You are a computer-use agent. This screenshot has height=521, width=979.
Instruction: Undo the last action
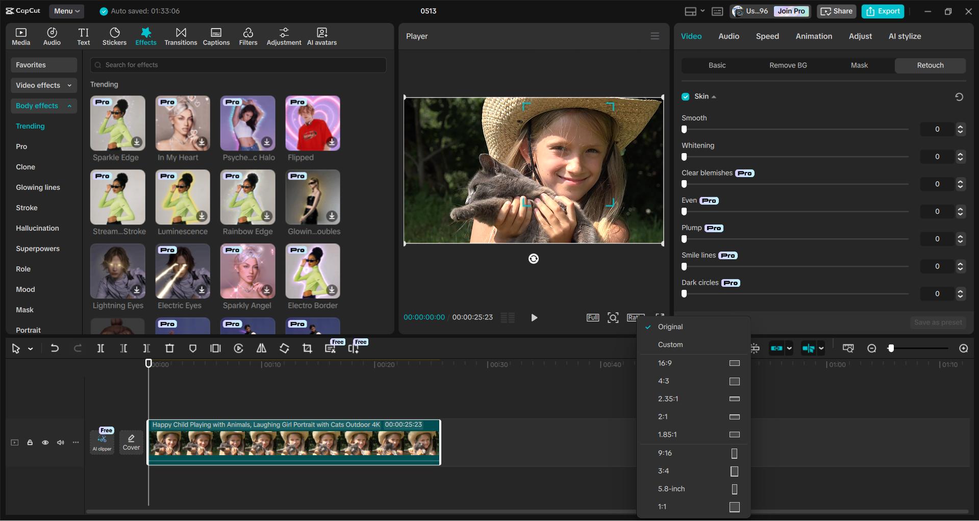point(55,348)
